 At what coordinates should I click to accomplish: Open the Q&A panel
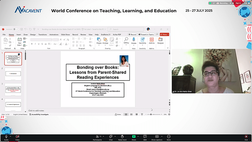pyautogui.click(x=145, y=136)
